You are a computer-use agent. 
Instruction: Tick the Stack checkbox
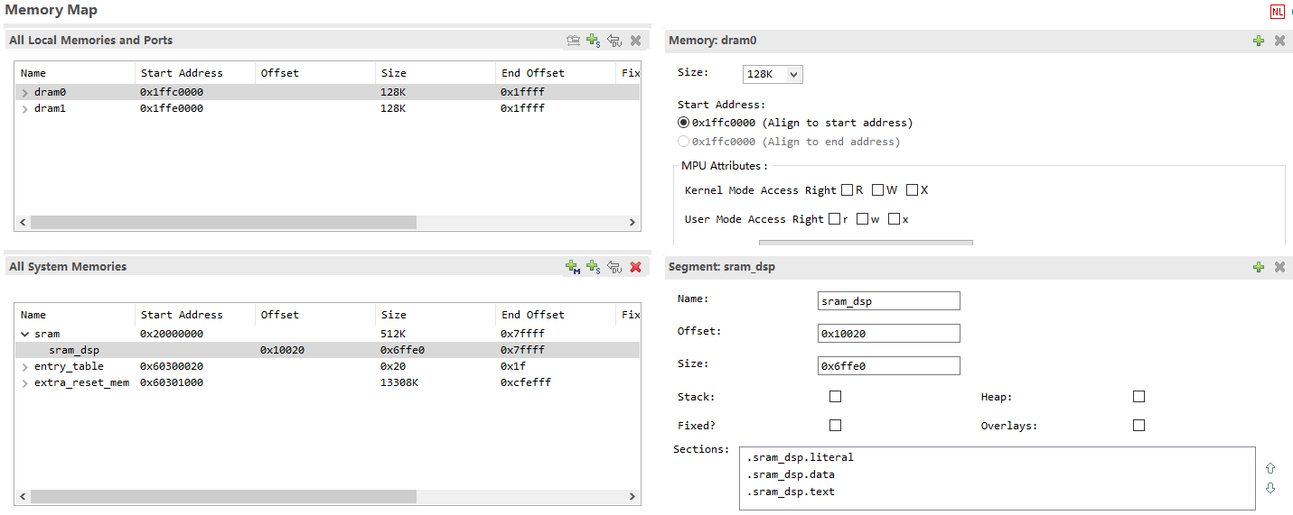(x=835, y=397)
